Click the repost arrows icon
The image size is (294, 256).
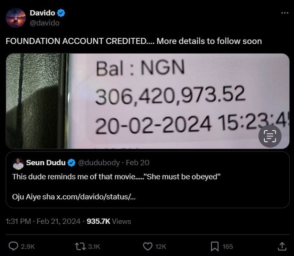[x=80, y=247]
